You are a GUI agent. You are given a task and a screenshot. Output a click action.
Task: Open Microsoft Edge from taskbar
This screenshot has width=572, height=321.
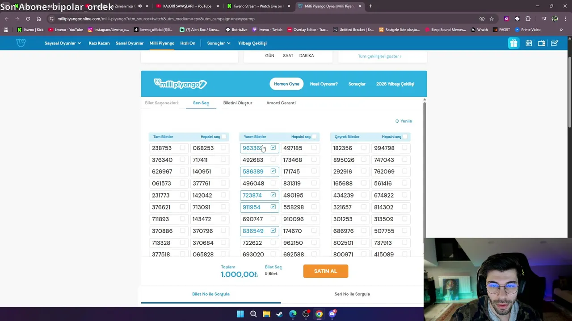click(x=293, y=314)
